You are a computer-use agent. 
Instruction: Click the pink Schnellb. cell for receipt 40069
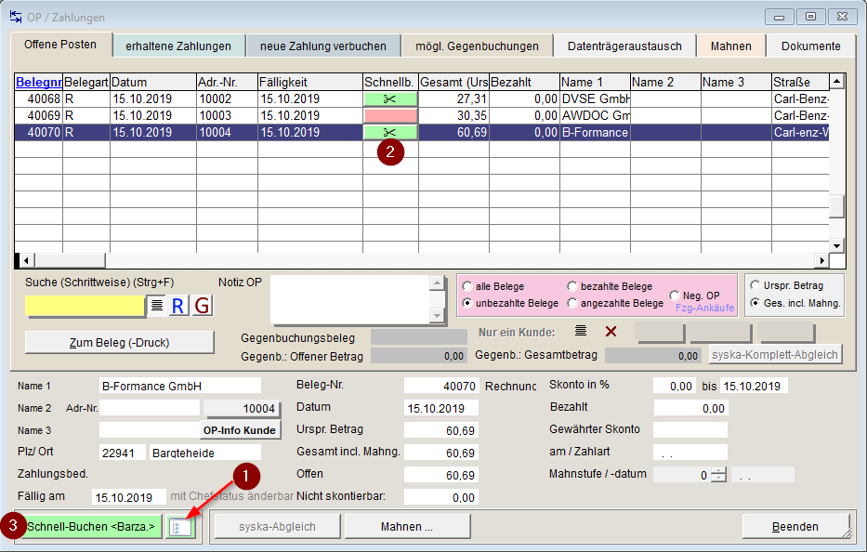389,115
